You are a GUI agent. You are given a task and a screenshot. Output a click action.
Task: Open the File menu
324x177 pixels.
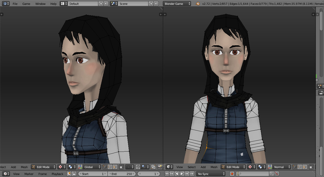[x=15, y=4]
